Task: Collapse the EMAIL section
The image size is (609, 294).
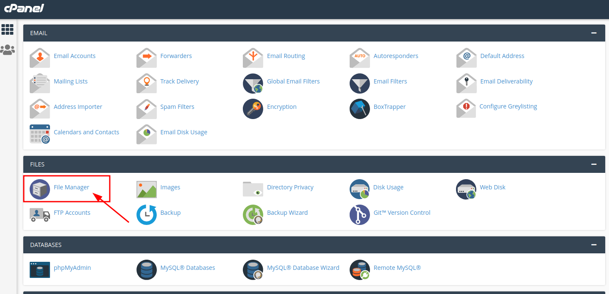Action: pos(594,33)
